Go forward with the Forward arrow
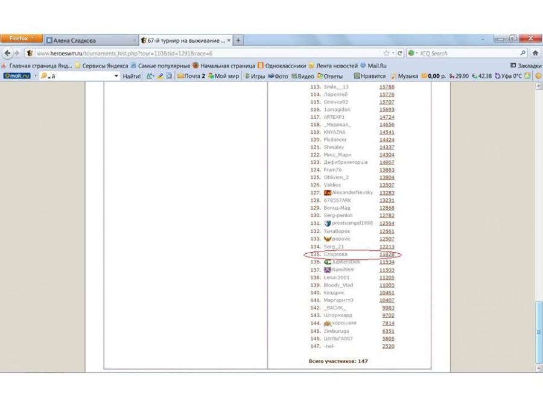Image resolution: width=543 pixels, height=407 pixels. click(x=17, y=53)
